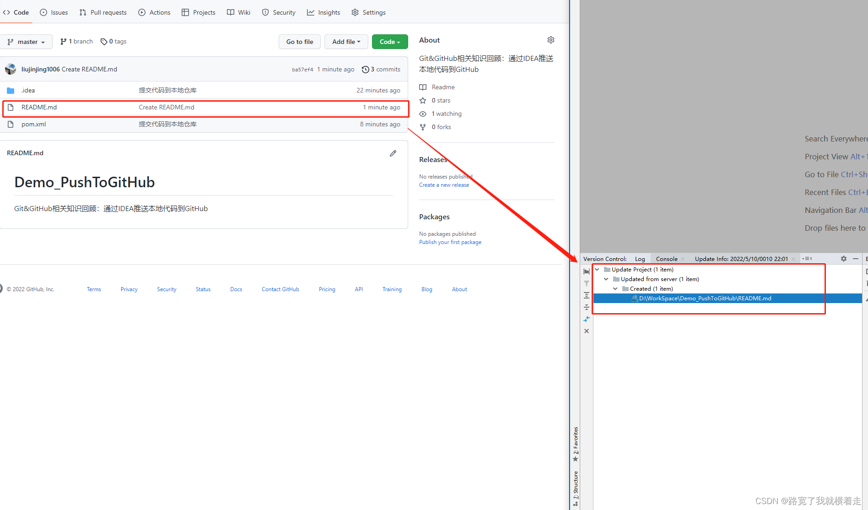Open the Training footer link
Image resolution: width=868 pixels, height=510 pixels.
(x=392, y=289)
